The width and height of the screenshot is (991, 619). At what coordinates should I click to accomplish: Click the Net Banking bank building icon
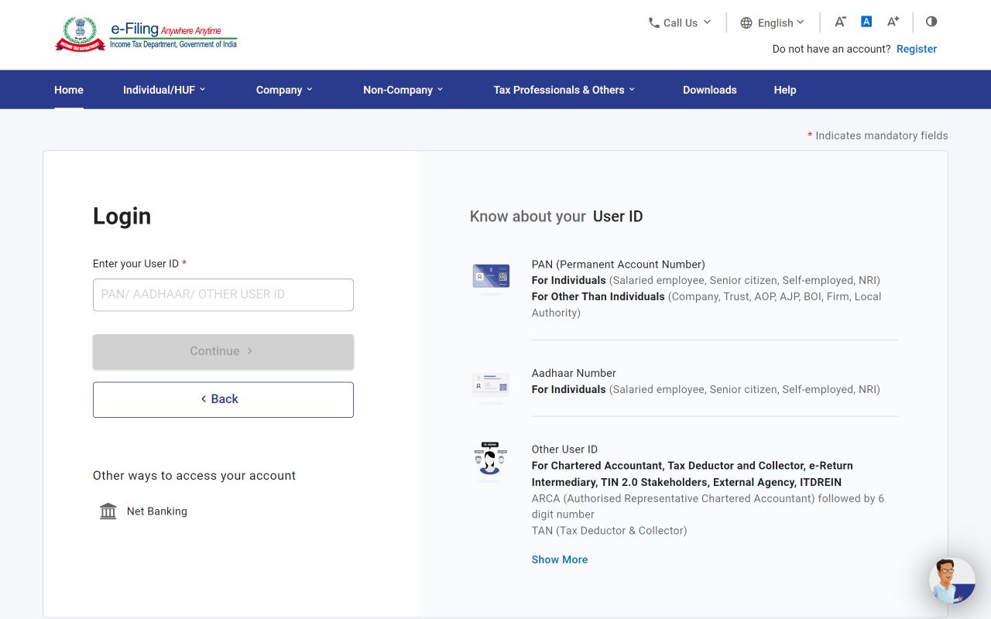pos(108,511)
